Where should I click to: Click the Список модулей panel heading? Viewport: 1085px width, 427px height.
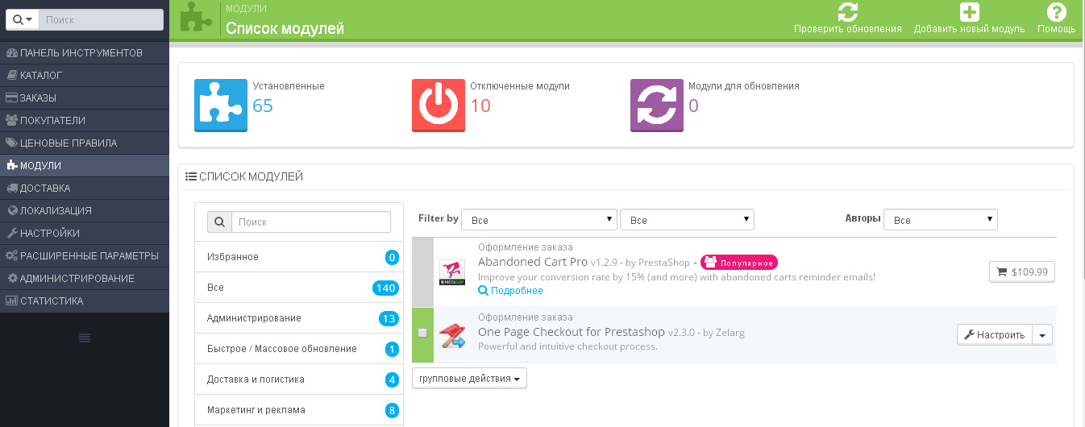pos(244,176)
